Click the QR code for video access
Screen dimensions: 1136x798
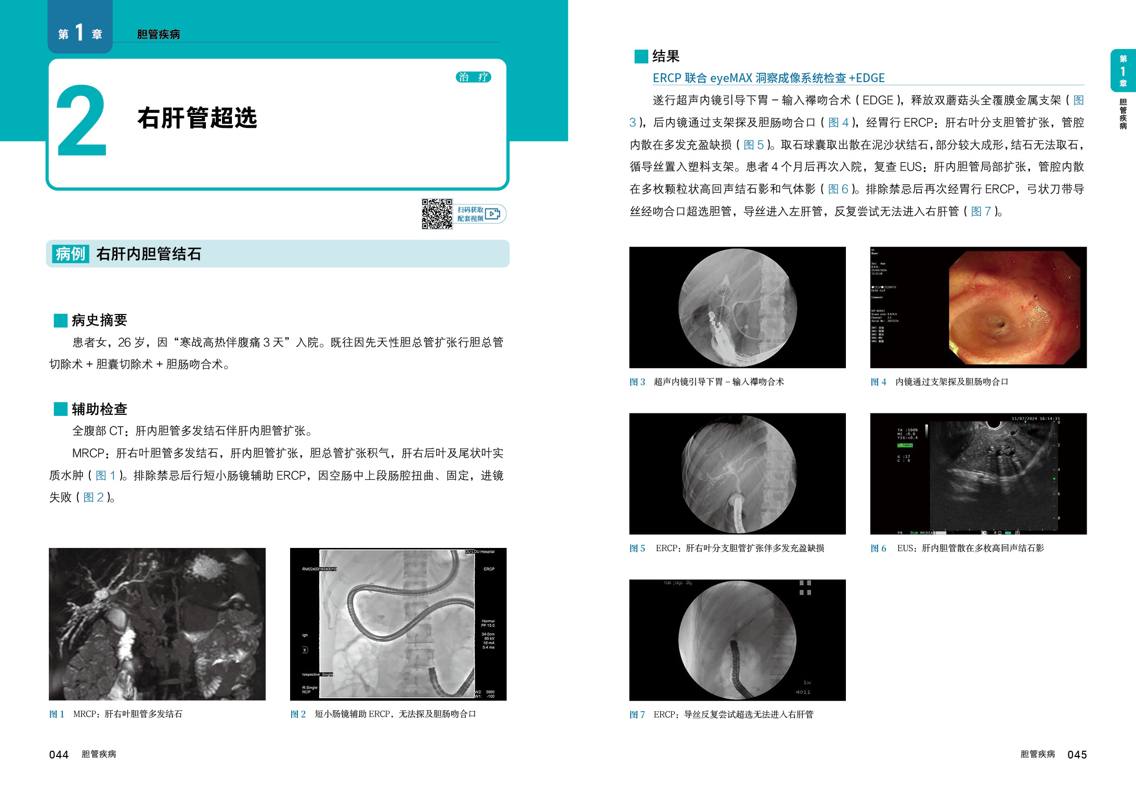tap(437, 214)
